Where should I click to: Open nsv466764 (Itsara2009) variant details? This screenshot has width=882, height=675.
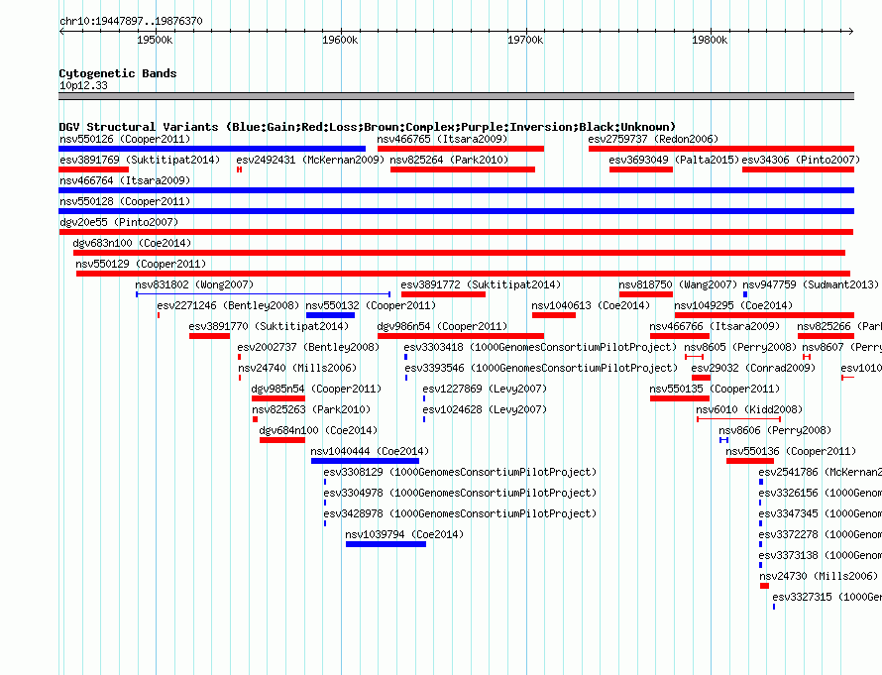(125, 180)
